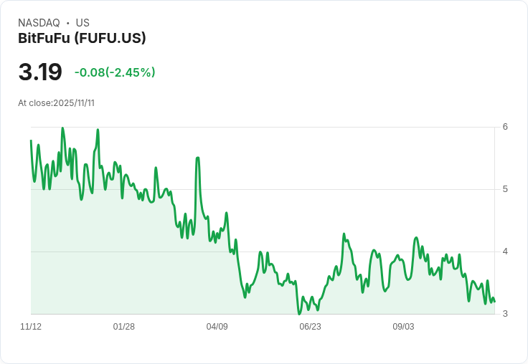The width and height of the screenshot is (528, 364).
Task: Click the sharp price spike before 04/09
Action: (198, 158)
